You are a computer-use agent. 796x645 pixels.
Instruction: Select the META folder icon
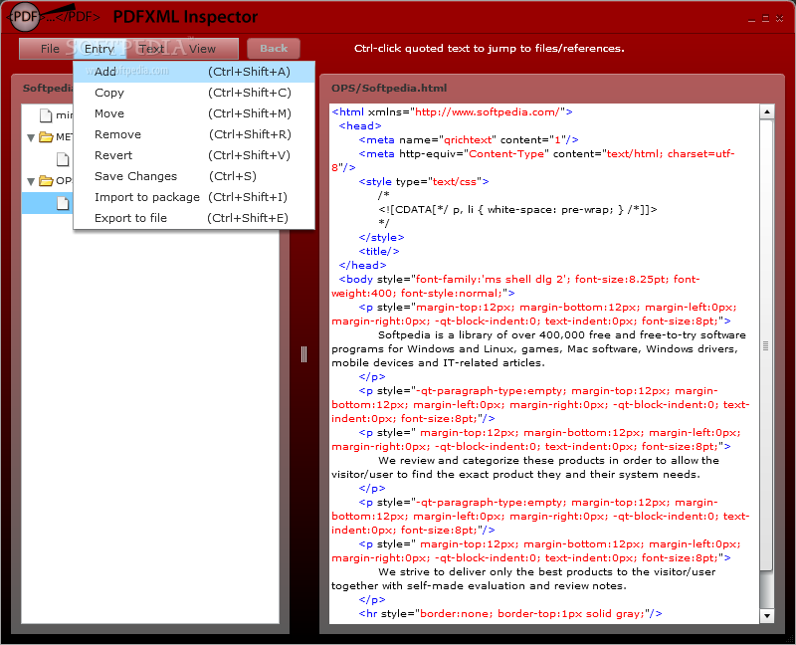pos(46,136)
